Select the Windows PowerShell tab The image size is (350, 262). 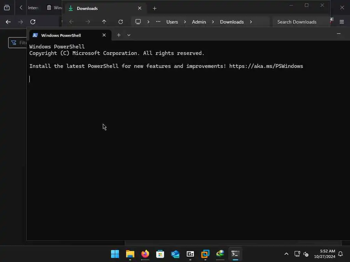70,35
